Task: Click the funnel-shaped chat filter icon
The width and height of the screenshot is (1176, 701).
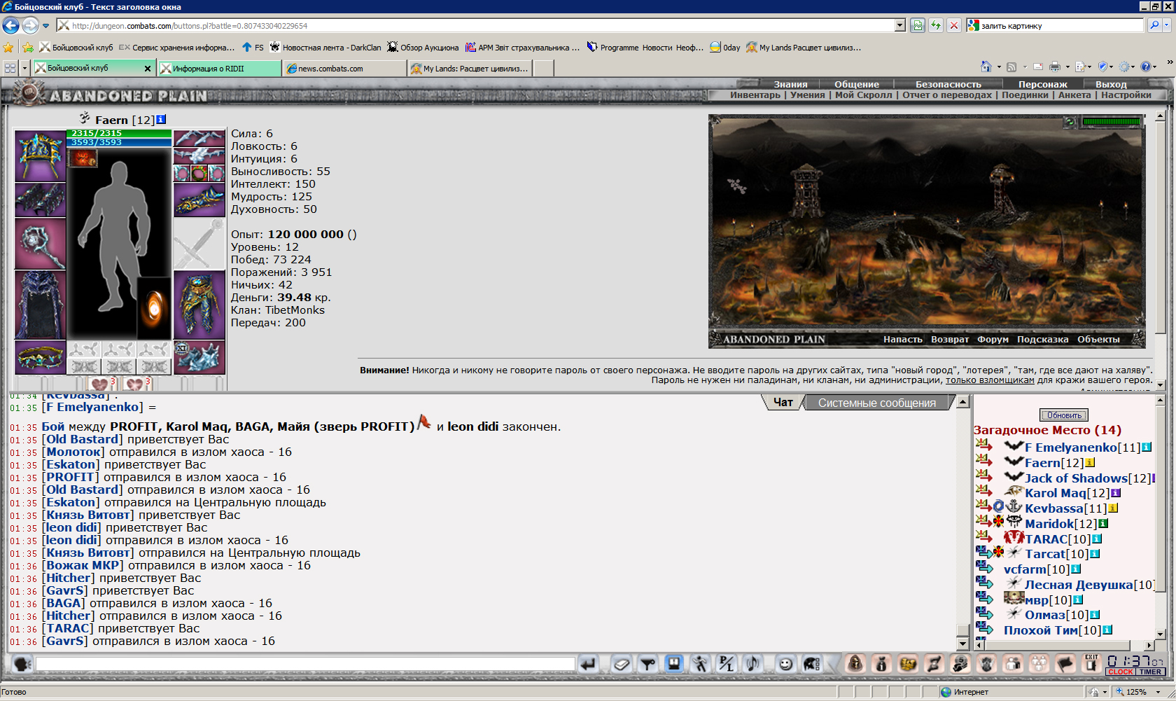Action: (x=648, y=663)
